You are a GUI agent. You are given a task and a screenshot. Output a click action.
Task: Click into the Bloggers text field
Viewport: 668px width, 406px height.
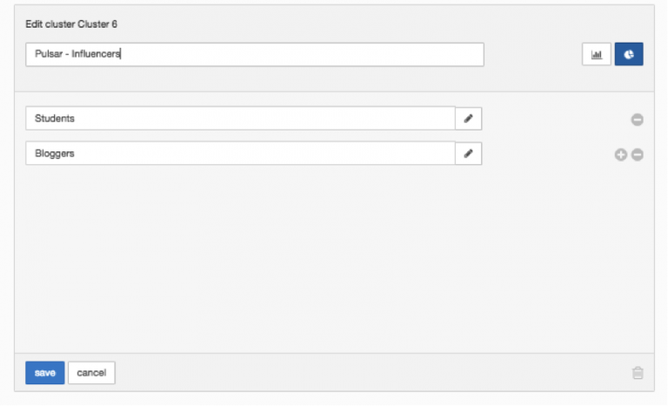click(x=240, y=153)
